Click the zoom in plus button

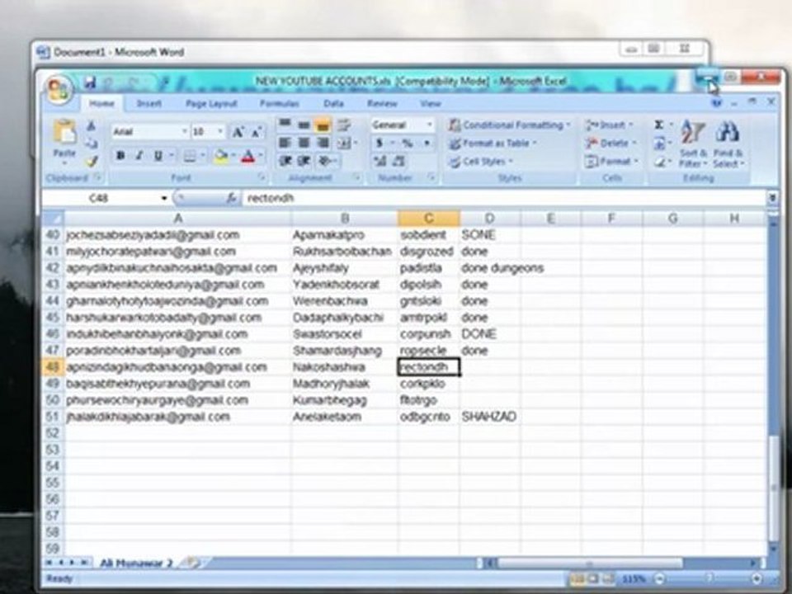757,579
